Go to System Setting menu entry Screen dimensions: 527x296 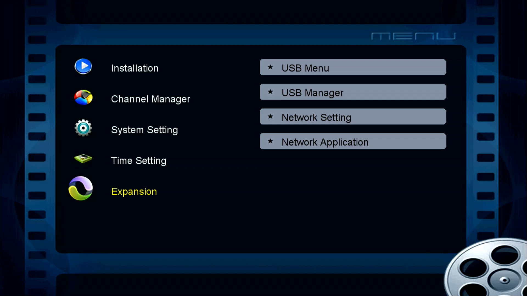[x=144, y=130]
